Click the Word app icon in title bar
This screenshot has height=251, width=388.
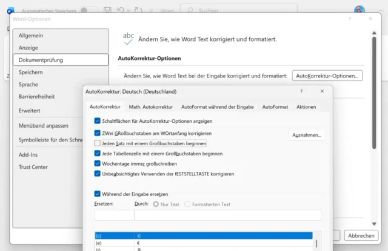click(11, 11)
